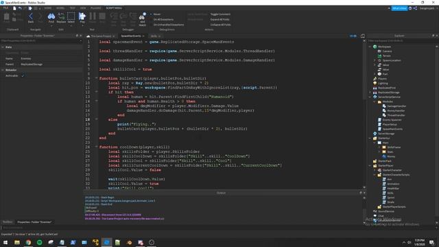439x247 pixels.
Task: Switch to the PLUGINS ribbon tab
Action: [95, 8]
